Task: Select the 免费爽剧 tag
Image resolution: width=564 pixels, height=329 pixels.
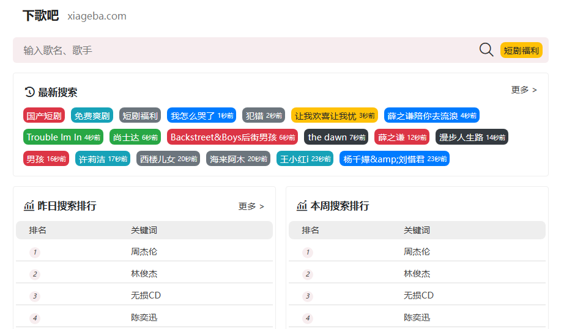Action: [92, 115]
